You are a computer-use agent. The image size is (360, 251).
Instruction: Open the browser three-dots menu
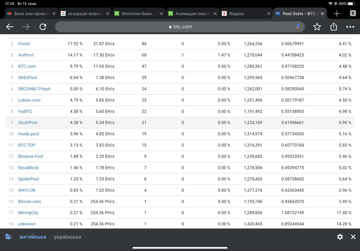pyautogui.click(x=350, y=27)
